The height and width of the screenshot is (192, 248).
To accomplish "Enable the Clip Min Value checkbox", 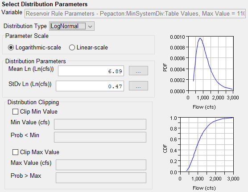I will [15, 111].
